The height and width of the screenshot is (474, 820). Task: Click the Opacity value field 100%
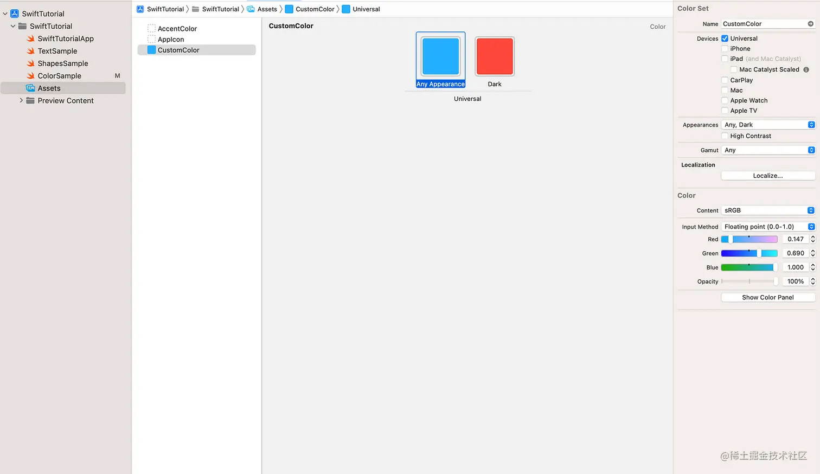(796, 281)
